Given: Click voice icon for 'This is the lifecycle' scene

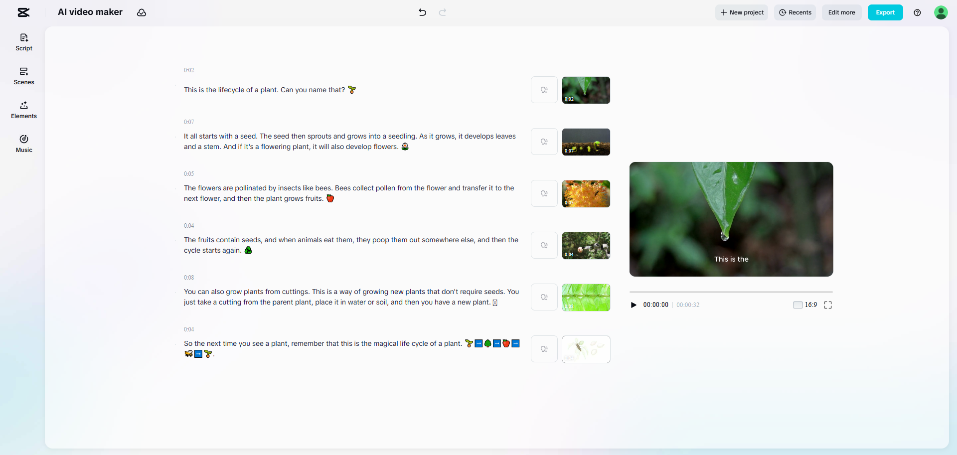Looking at the screenshot, I should pyautogui.click(x=544, y=90).
